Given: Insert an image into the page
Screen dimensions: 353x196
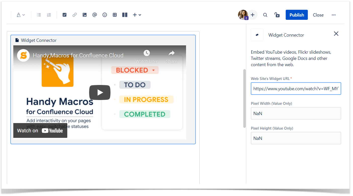Looking at the screenshot, I should point(85,15).
